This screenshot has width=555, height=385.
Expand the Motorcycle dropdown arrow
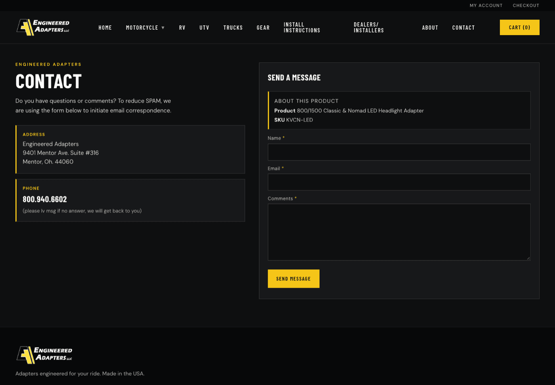[163, 28]
